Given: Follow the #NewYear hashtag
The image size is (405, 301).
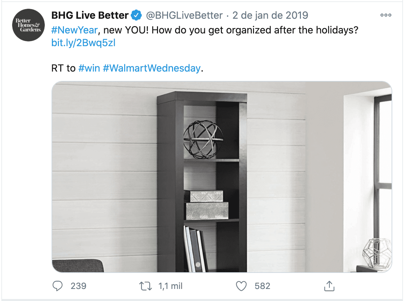Looking at the screenshot, I should coord(75,30).
